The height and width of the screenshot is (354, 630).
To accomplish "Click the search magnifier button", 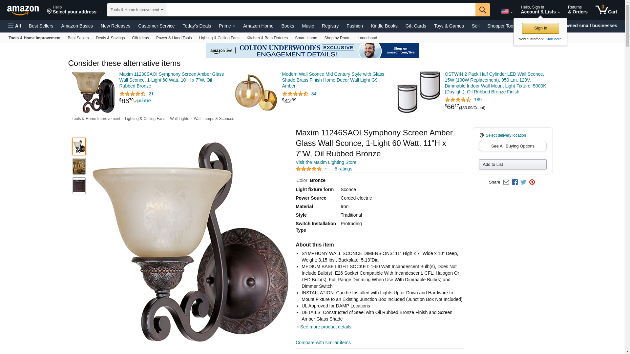I will click(x=483, y=10).
